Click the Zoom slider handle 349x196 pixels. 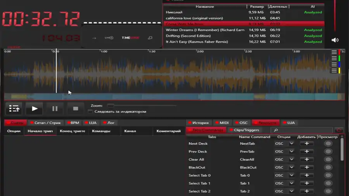click(x=111, y=106)
